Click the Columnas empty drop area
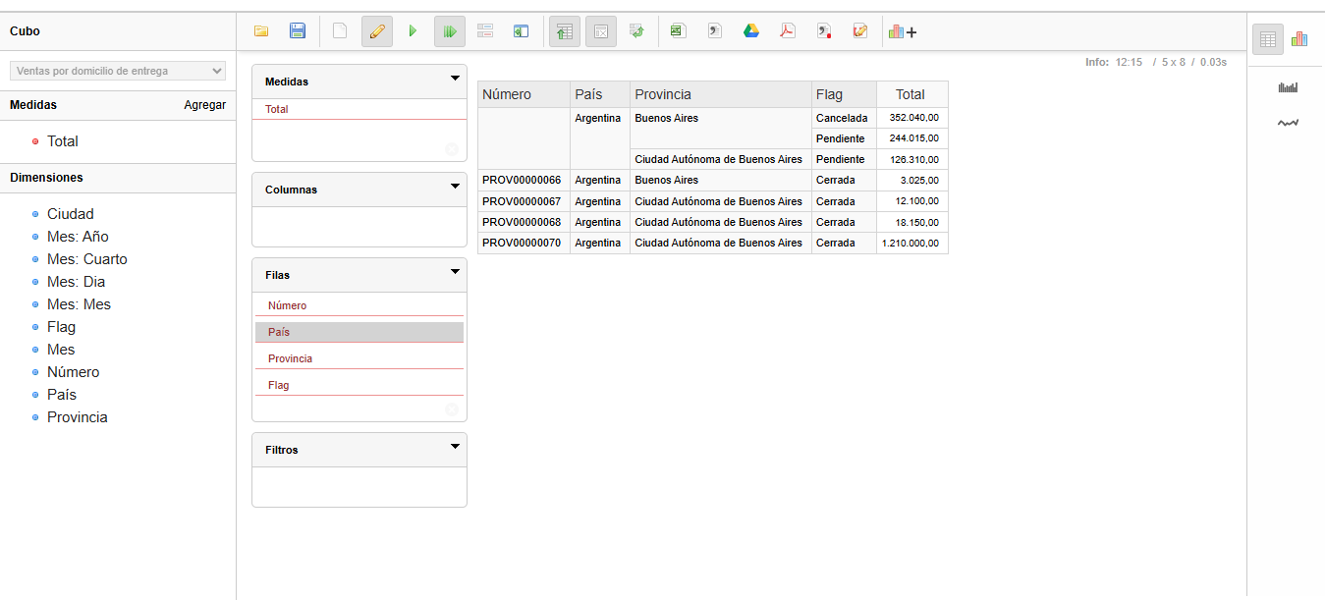 click(x=359, y=226)
